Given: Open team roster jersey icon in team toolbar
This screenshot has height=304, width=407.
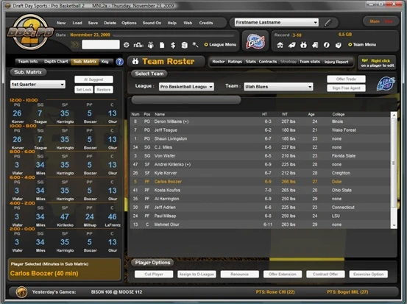Looking at the screenshot, I should pyautogui.click(x=303, y=45).
